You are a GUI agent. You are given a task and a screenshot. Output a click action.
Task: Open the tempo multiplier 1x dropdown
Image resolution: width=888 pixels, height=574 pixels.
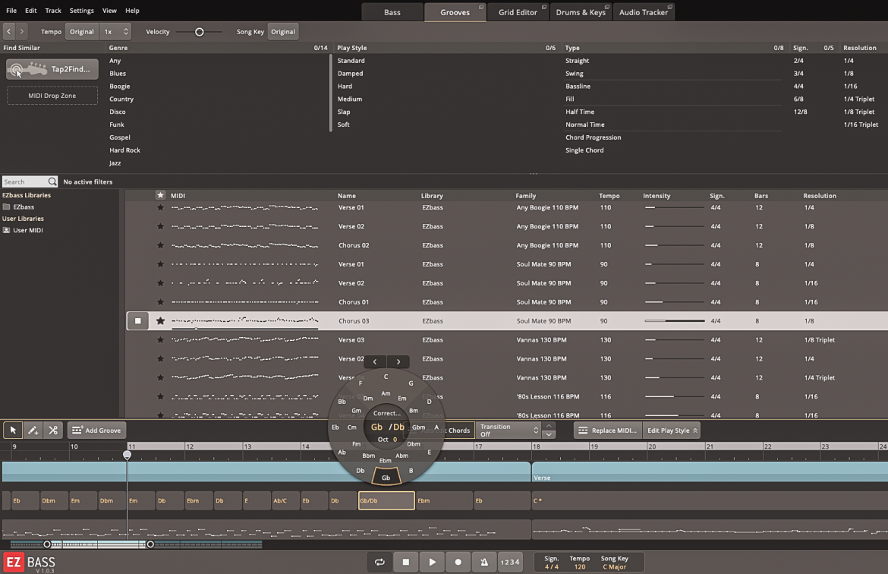point(115,32)
